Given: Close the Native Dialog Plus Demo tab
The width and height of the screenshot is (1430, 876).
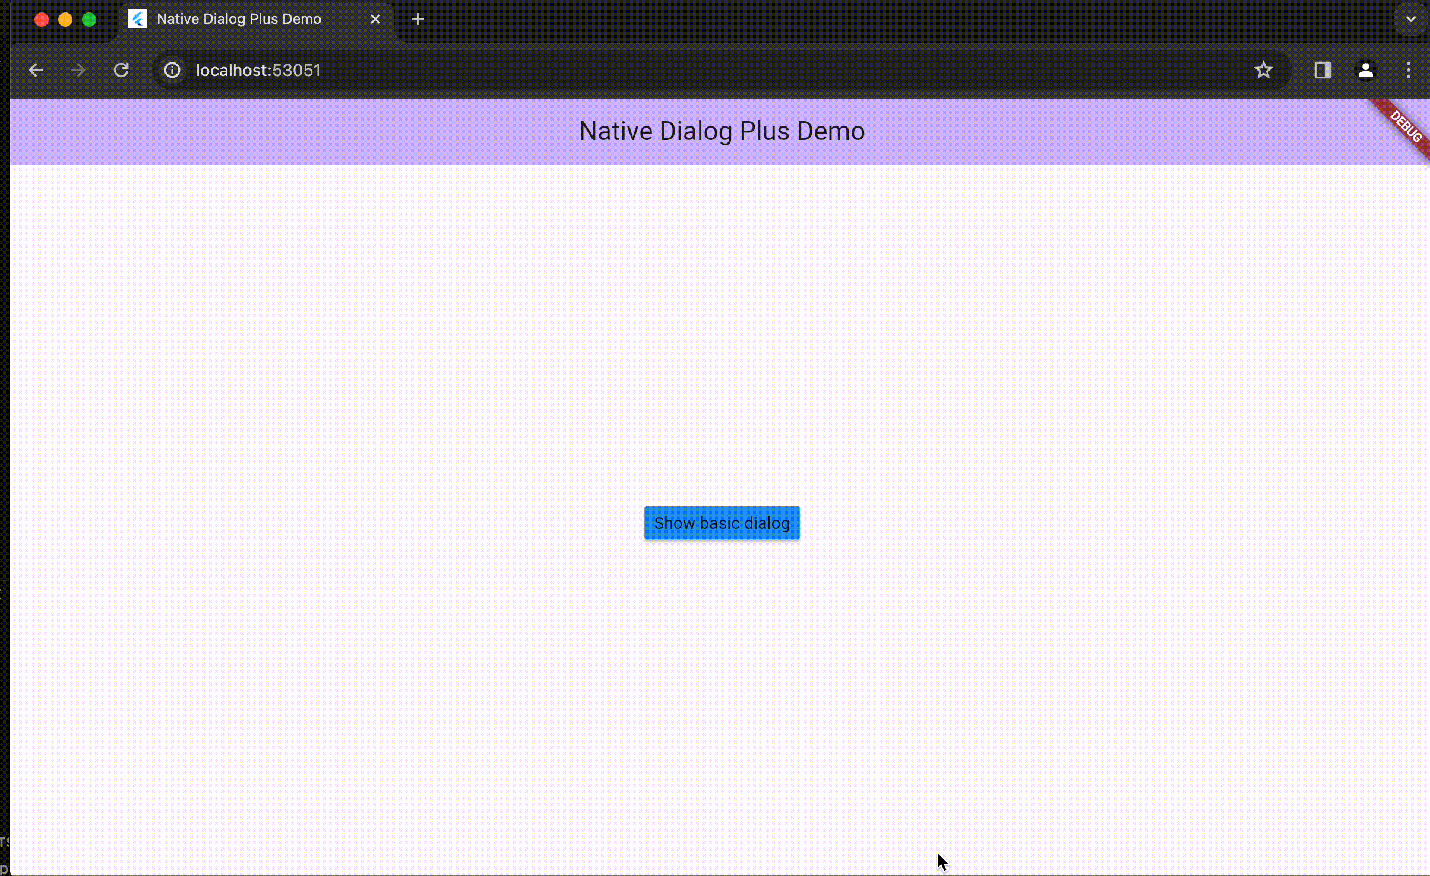Looking at the screenshot, I should coord(375,19).
